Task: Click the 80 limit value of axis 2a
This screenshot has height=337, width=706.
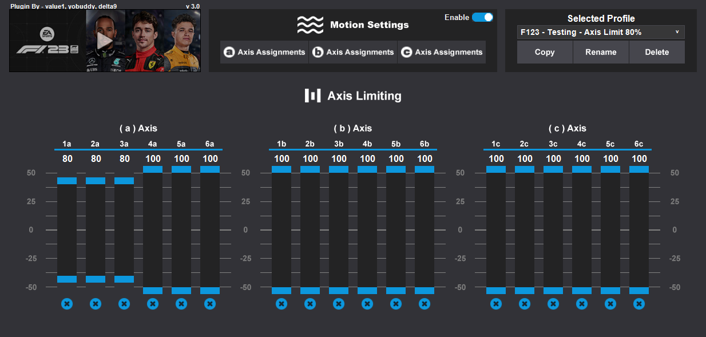Action: (x=96, y=158)
